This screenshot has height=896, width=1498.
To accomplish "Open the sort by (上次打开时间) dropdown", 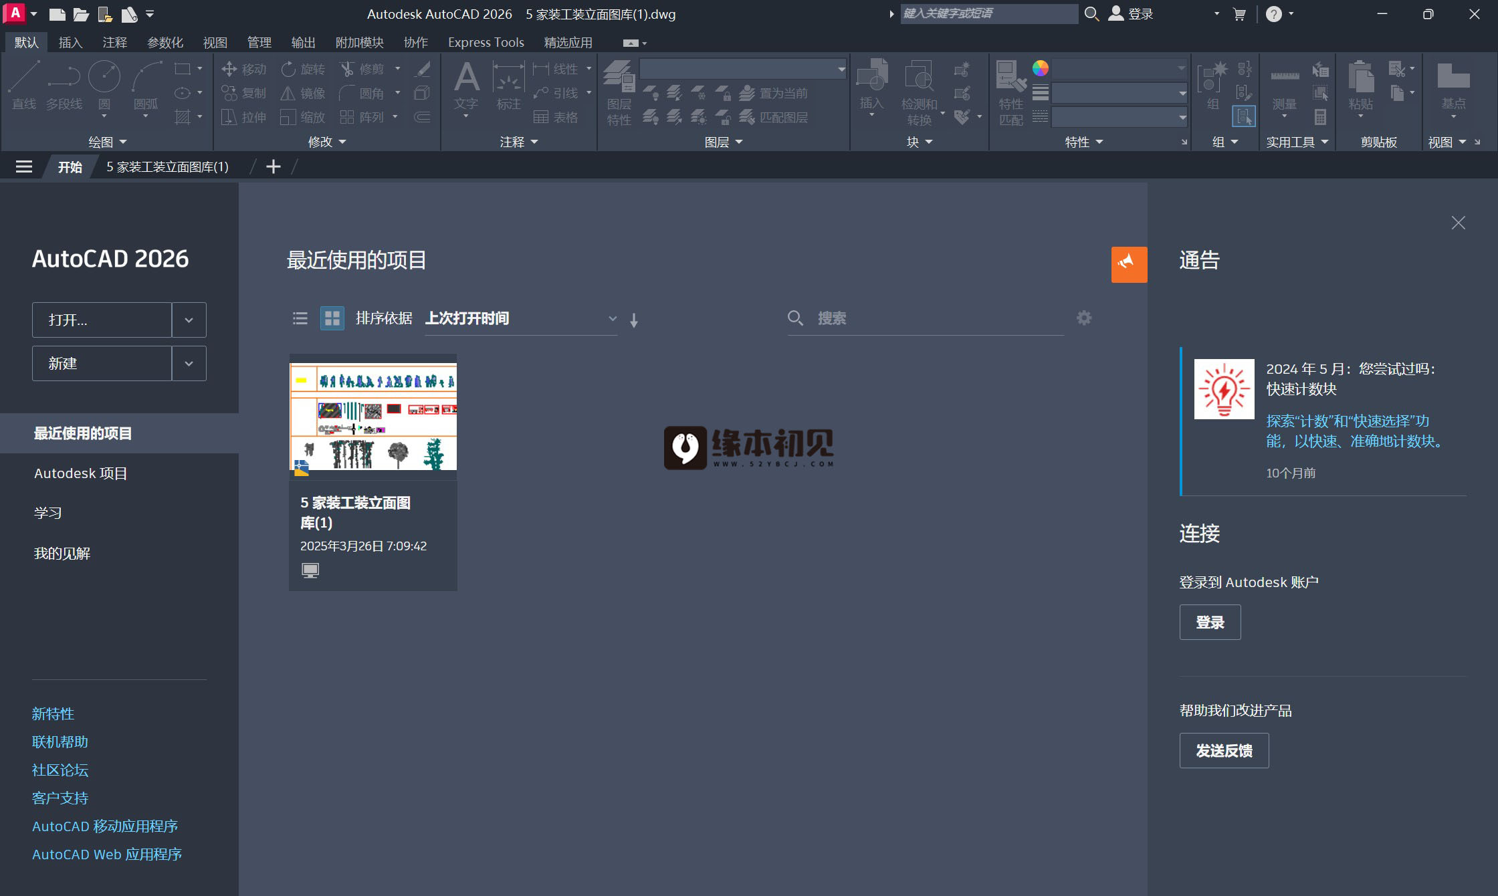I will point(521,318).
